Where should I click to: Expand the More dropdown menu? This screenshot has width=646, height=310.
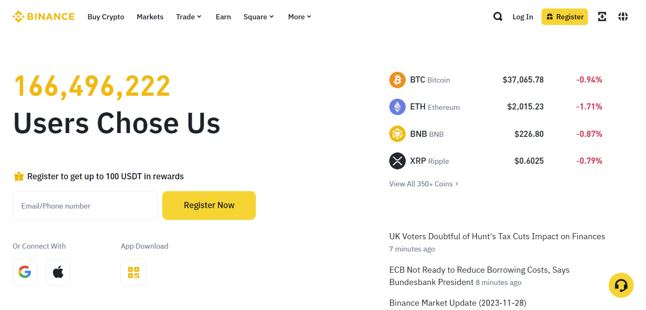[299, 17]
